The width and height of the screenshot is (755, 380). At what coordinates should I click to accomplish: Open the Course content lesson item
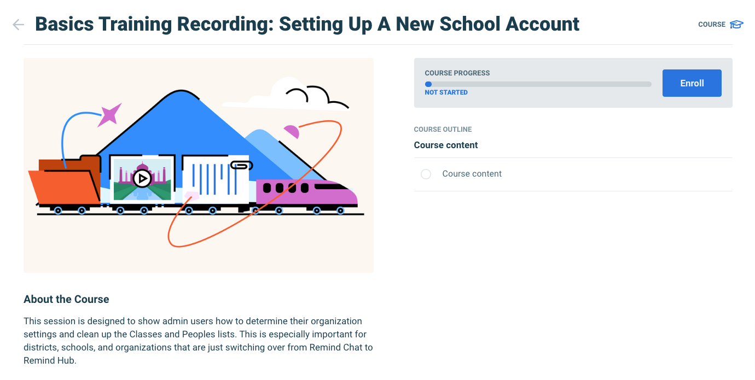472,174
